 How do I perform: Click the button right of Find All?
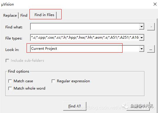pos(138,106)
